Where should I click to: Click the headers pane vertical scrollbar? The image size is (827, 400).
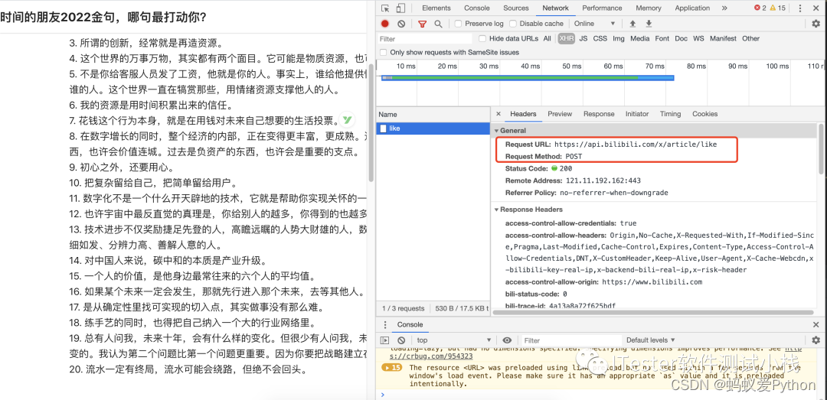[820, 148]
